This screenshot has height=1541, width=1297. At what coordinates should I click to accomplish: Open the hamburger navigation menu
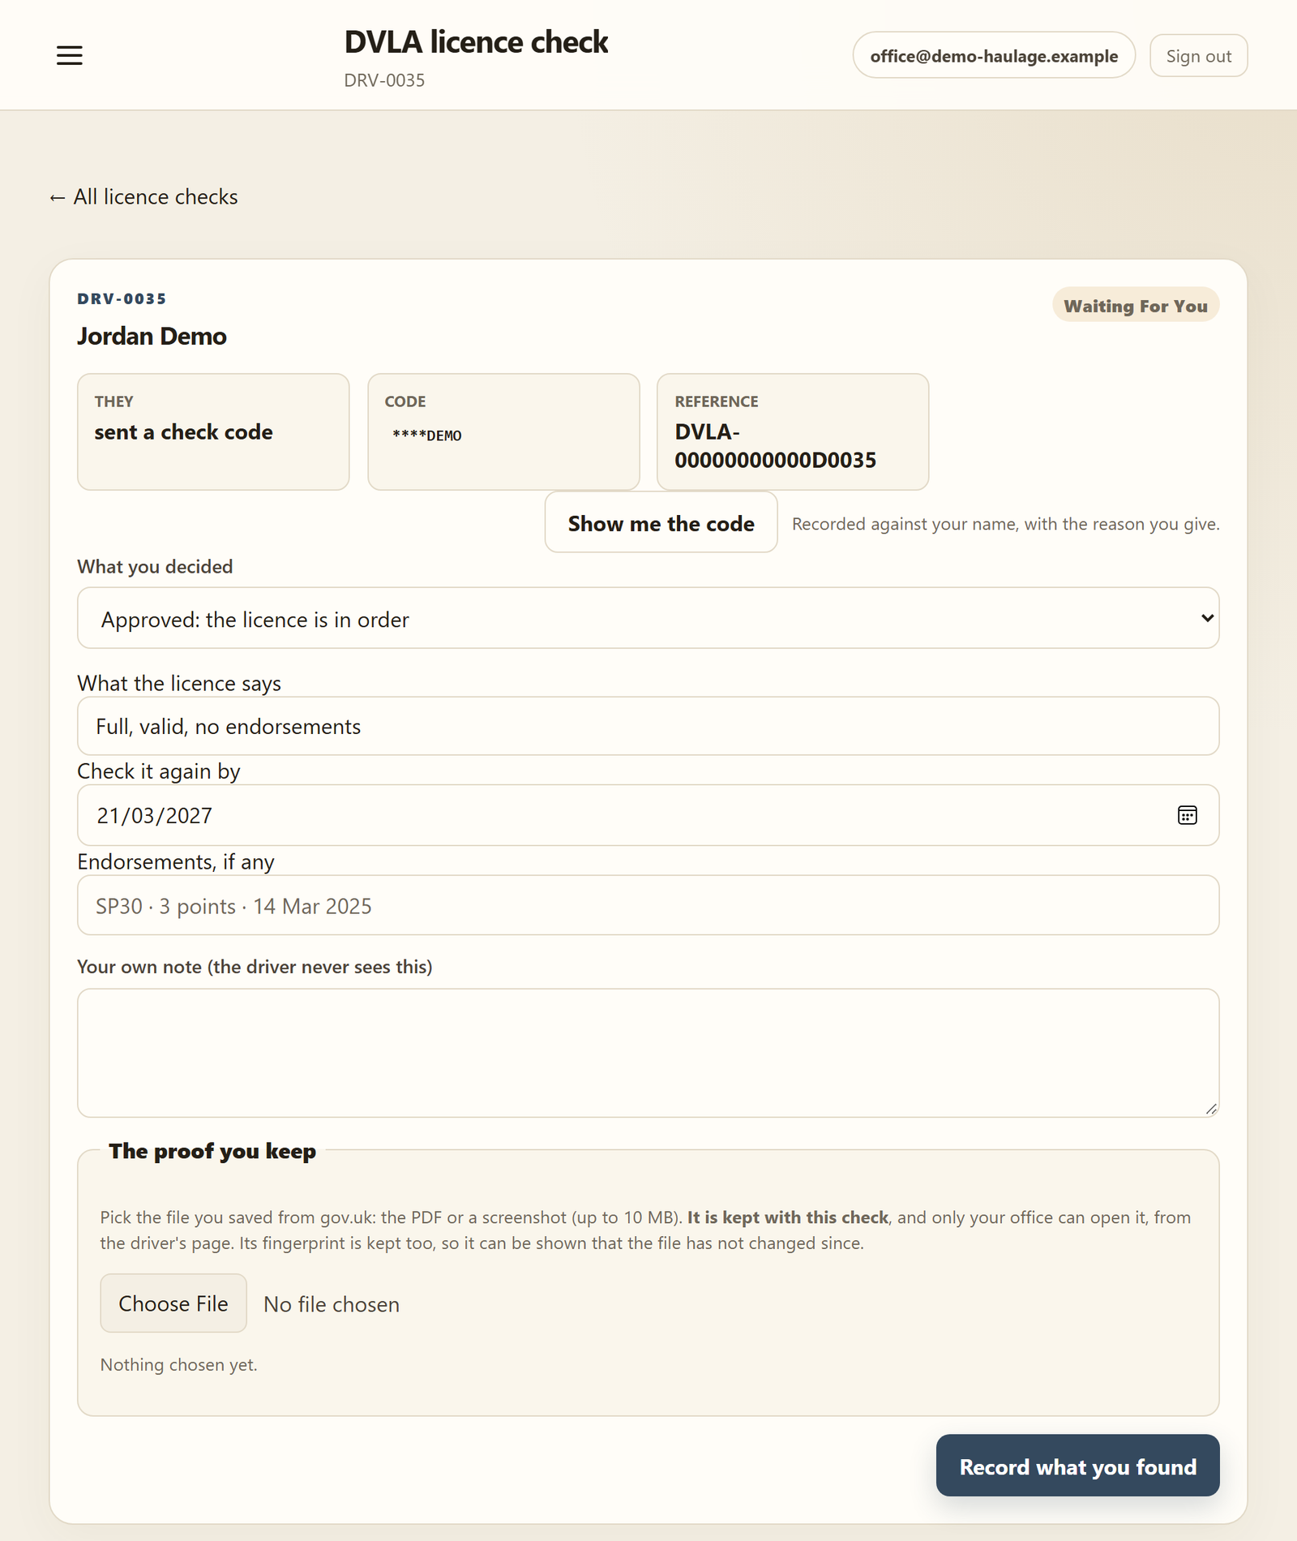click(70, 55)
